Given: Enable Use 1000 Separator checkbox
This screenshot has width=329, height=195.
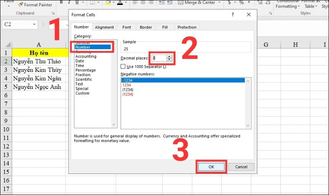Looking at the screenshot, I should (x=123, y=66).
